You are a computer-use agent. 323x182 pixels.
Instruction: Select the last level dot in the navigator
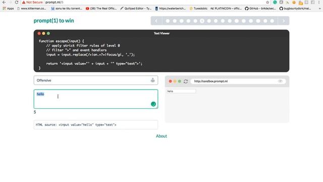click(x=272, y=21)
